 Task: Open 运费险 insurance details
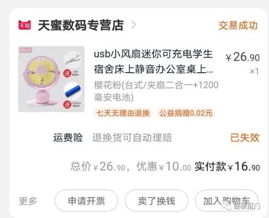(68, 138)
